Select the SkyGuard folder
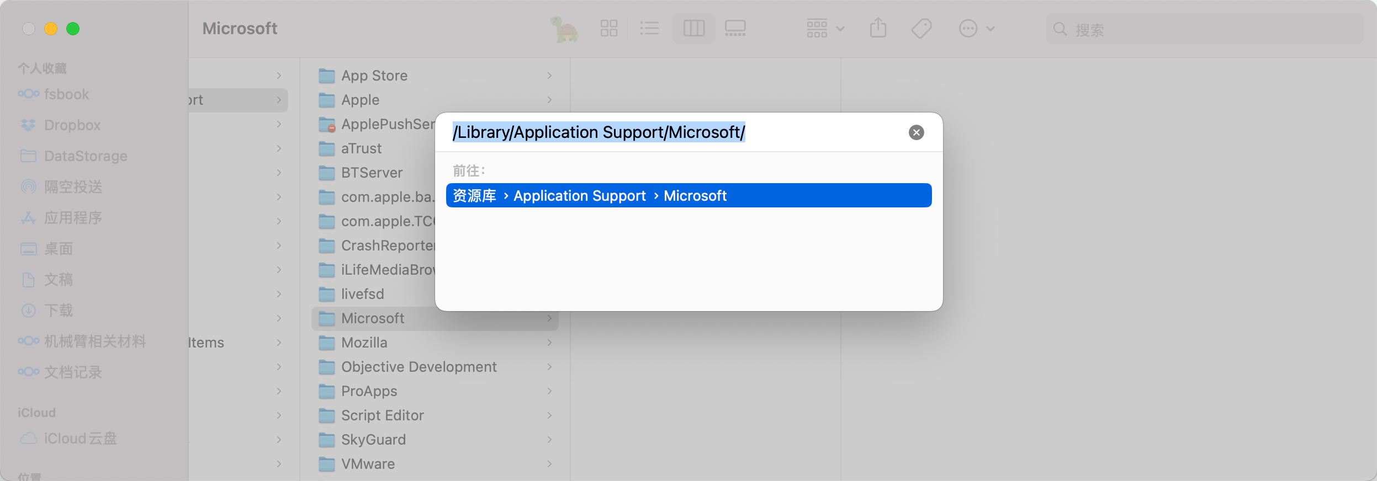The height and width of the screenshot is (481, 1377). (435, 440)
